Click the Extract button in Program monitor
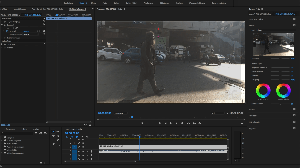Image resolution: width=300 pixels, height=168 pixels. (194, 123)
